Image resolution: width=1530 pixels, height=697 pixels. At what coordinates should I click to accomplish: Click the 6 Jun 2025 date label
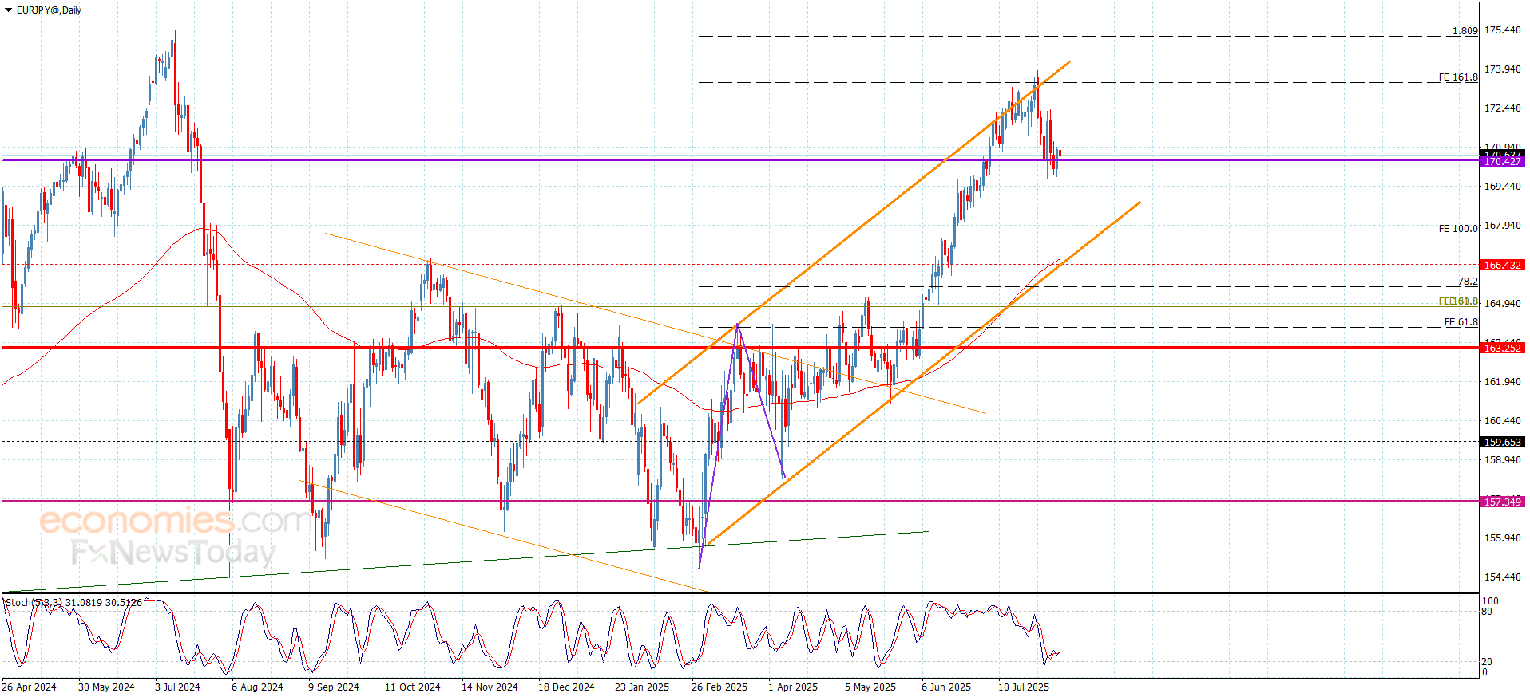pos(946,687)
